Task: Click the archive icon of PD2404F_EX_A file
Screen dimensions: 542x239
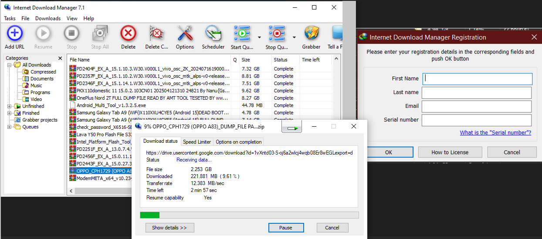Action: (x=72, y=69)
